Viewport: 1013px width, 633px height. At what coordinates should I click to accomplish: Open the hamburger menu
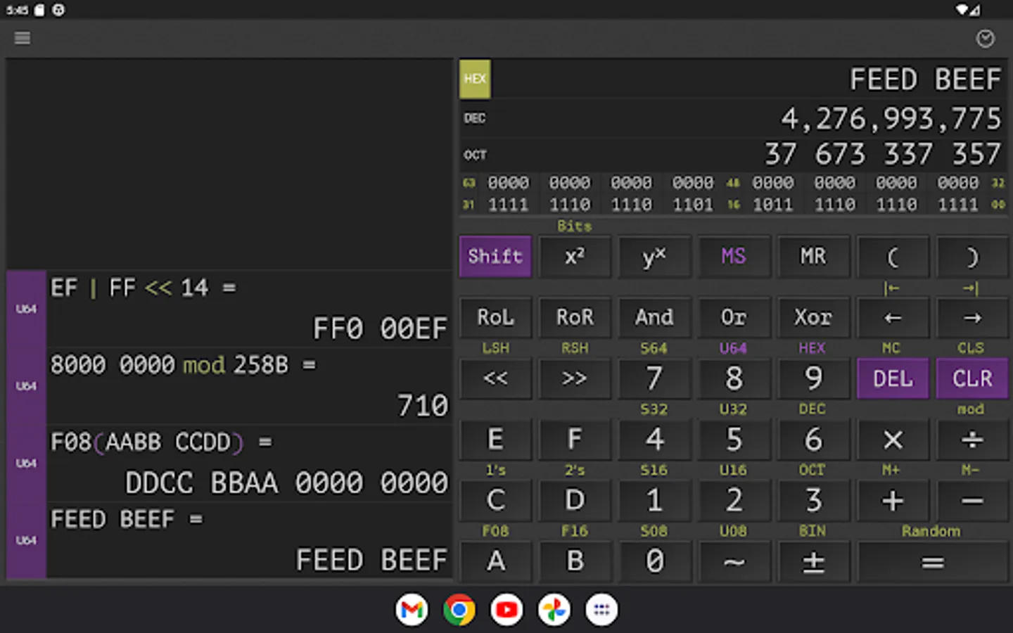tap(23, 38)
